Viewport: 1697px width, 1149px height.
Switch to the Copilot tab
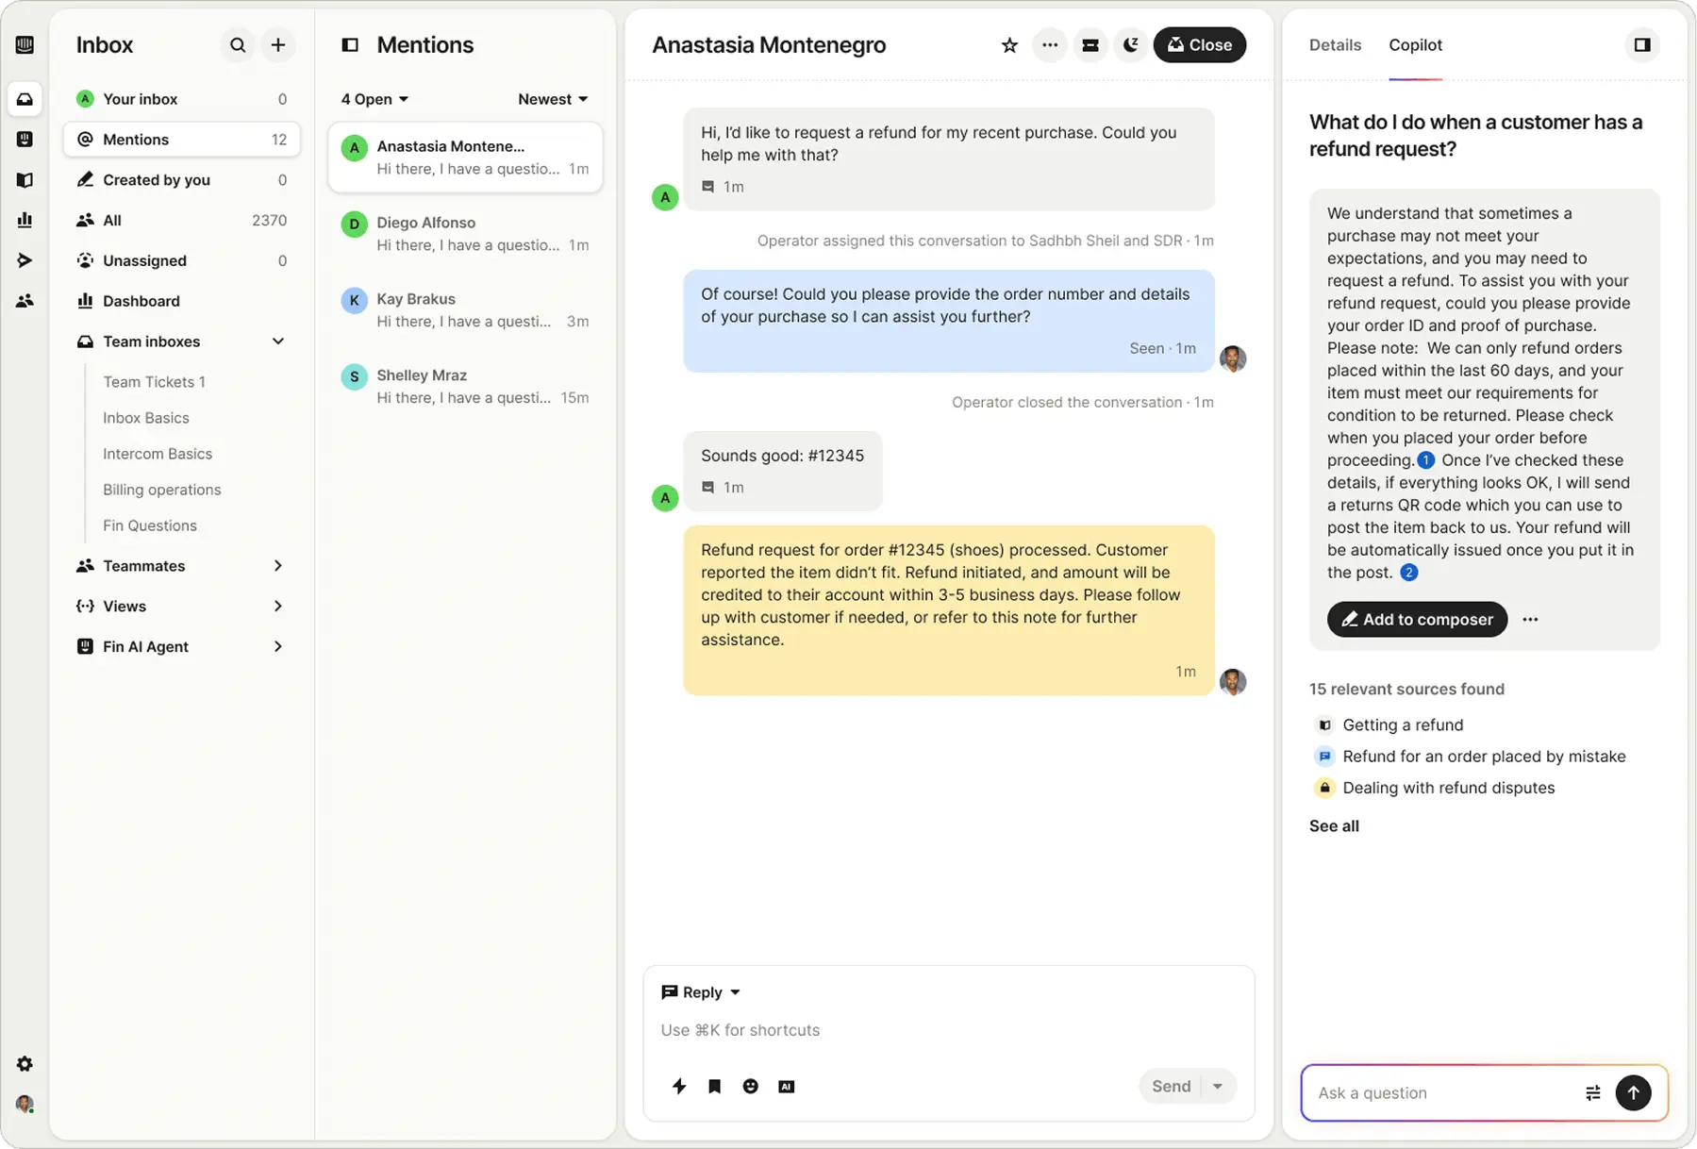coord(1415,45)
